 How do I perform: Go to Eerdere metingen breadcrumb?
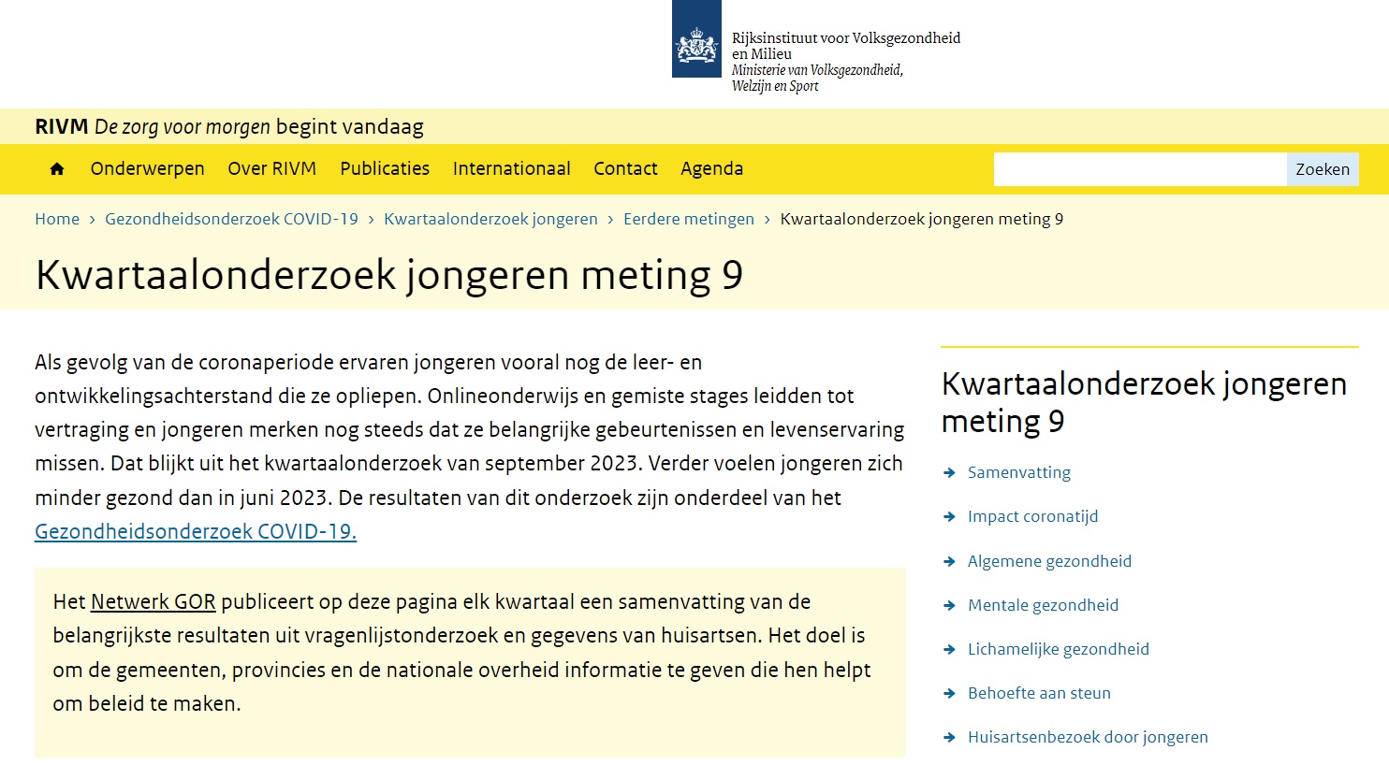(x=688, y=219)
